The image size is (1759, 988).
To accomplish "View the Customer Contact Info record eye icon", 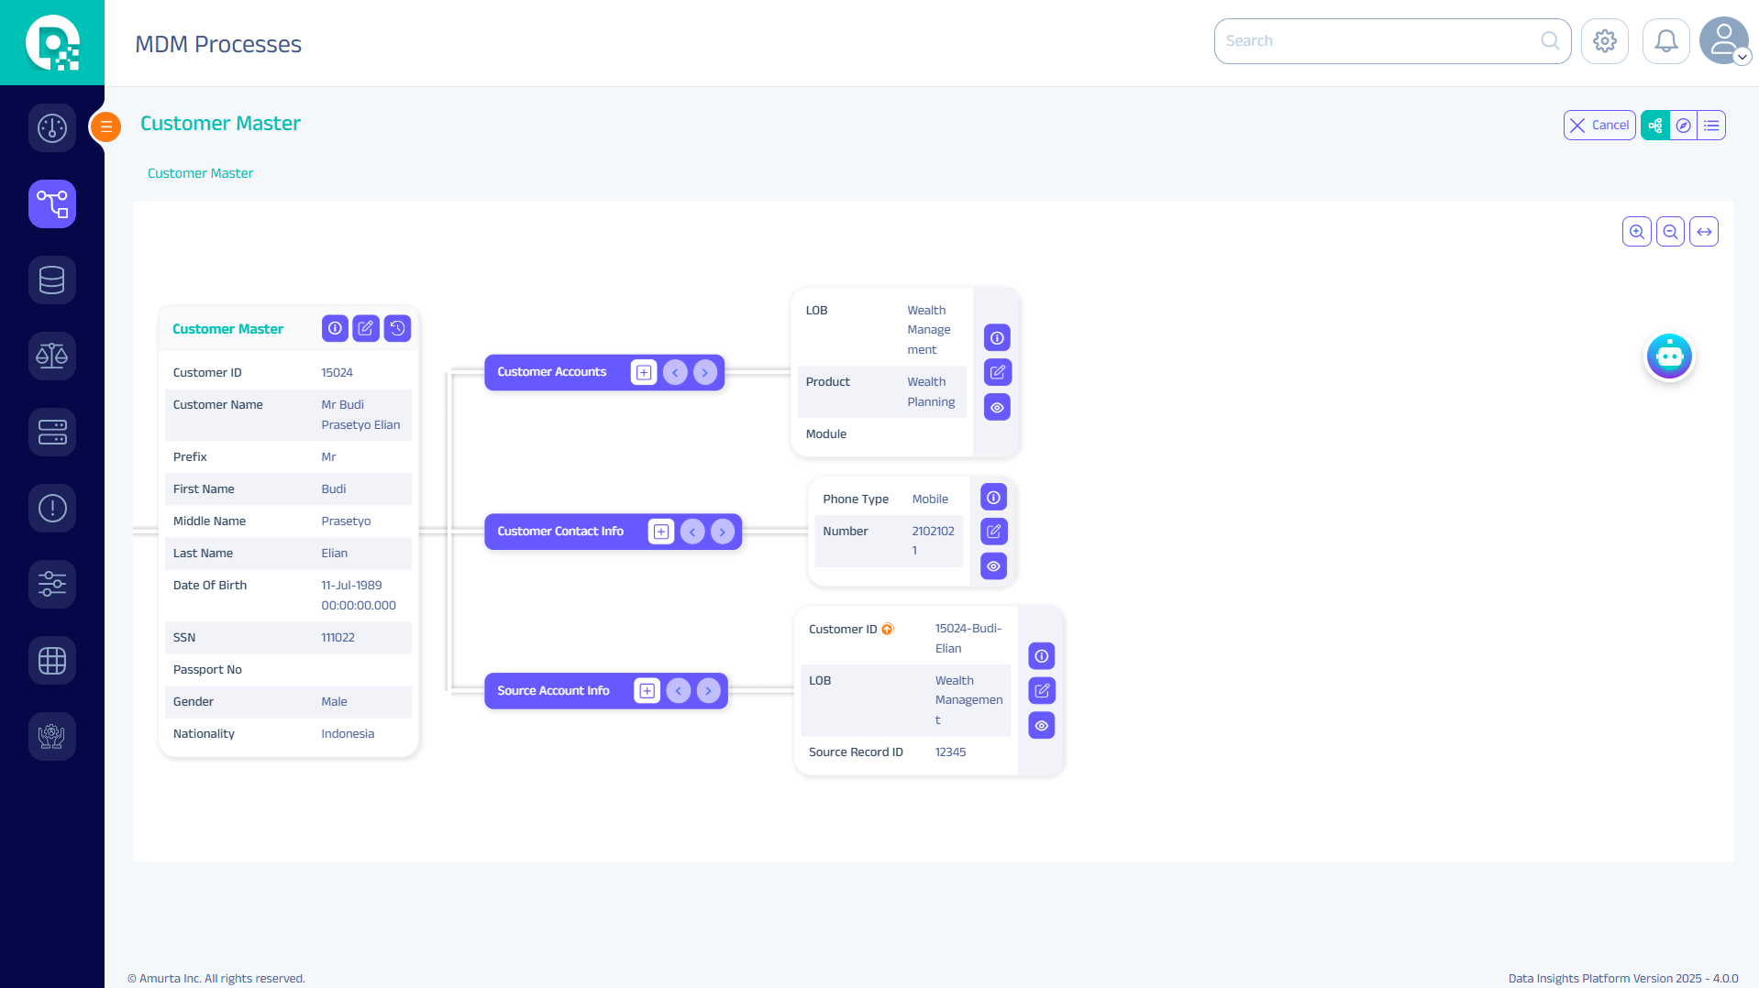I will click(x=993, y=566).
